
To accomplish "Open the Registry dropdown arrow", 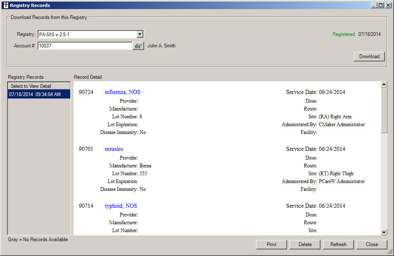I will tap(140, 35).
